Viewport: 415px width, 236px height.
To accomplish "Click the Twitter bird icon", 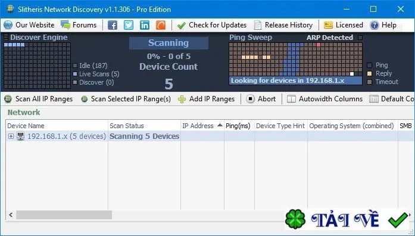I will (x=129, y=26).
